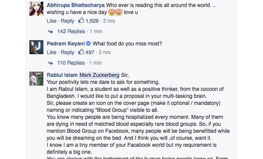
Task: Click the 2 hrs timestamp on Pedram's comment
Action: click(x=104, y=52)
